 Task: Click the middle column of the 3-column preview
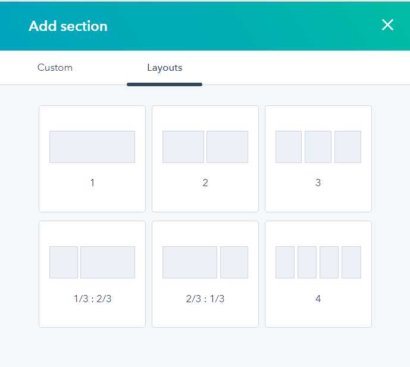point(318,147)
